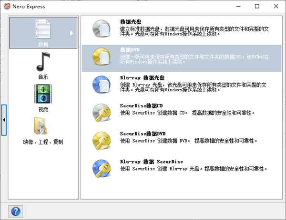Click the 音乐 category label
The height and width of the screenshot is (220, 286).
coord(43,77)
